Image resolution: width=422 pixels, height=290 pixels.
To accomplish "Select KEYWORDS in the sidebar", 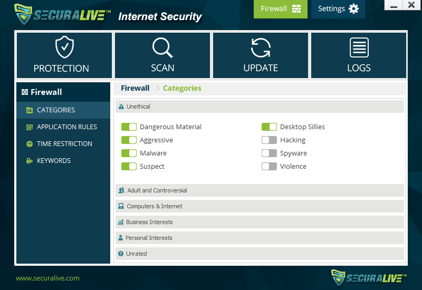I will 63,161.
